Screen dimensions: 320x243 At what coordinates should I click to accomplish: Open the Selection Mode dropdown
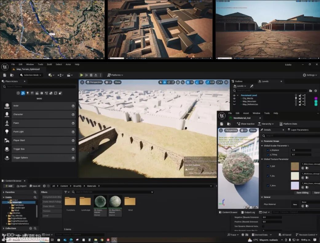coord(30,75)
